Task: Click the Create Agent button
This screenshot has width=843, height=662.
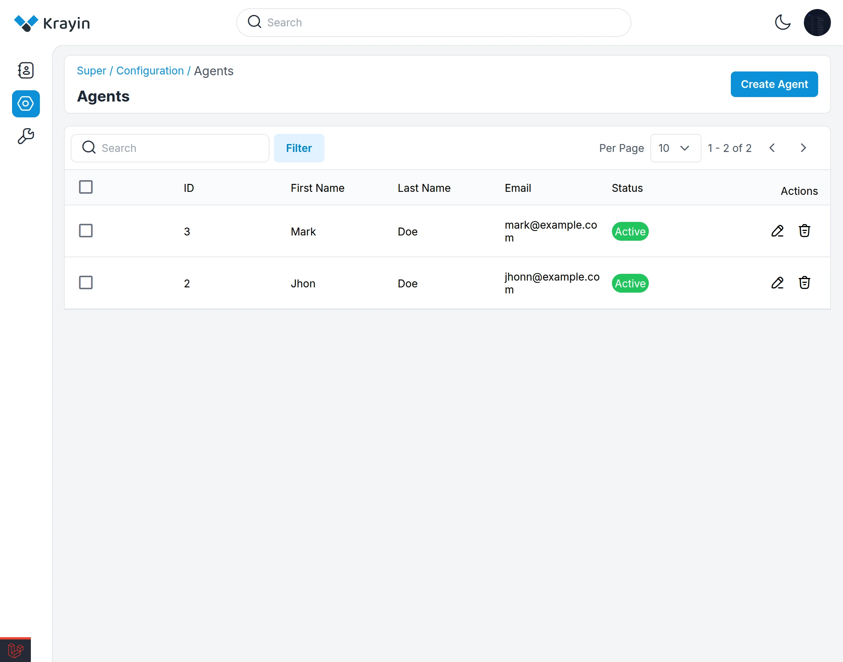Action: 774,84
